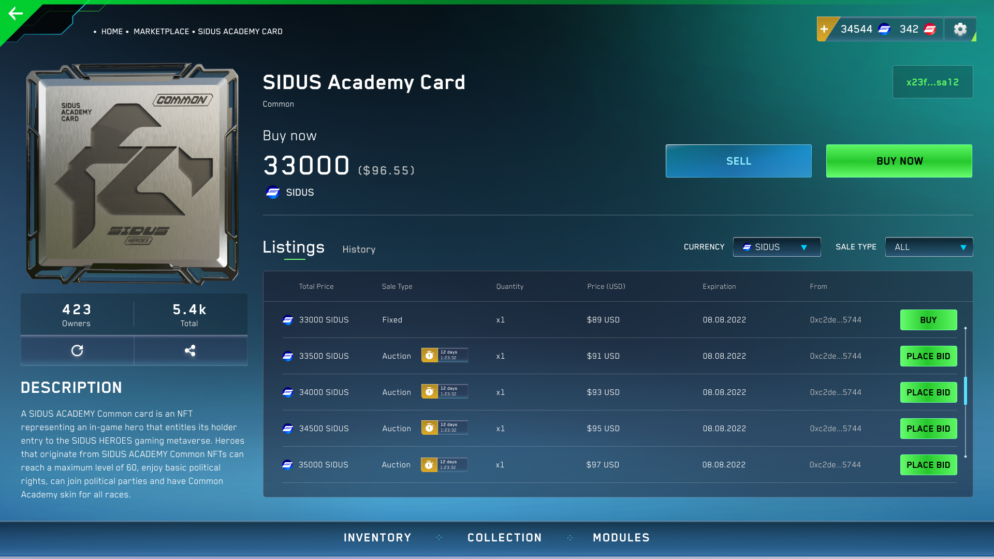Click wallet address x23f...sa12 button
This screenshot has height=559, width=994.
pyautogui.click(x=932, y=82)
